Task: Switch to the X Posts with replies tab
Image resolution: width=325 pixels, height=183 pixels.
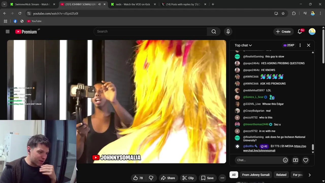Action: 183,4
